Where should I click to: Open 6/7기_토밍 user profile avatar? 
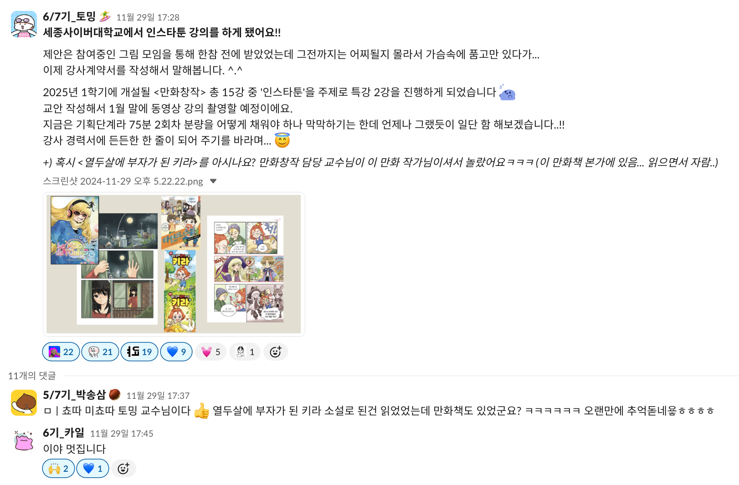coord(24,24)
